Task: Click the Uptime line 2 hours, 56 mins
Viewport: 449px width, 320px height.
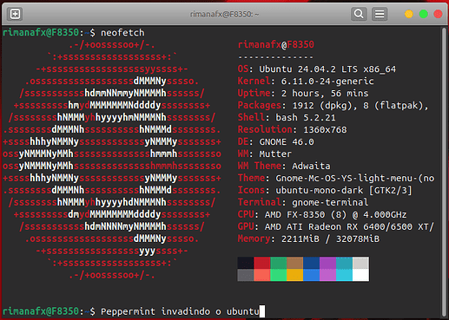Action: coord(303,94)
